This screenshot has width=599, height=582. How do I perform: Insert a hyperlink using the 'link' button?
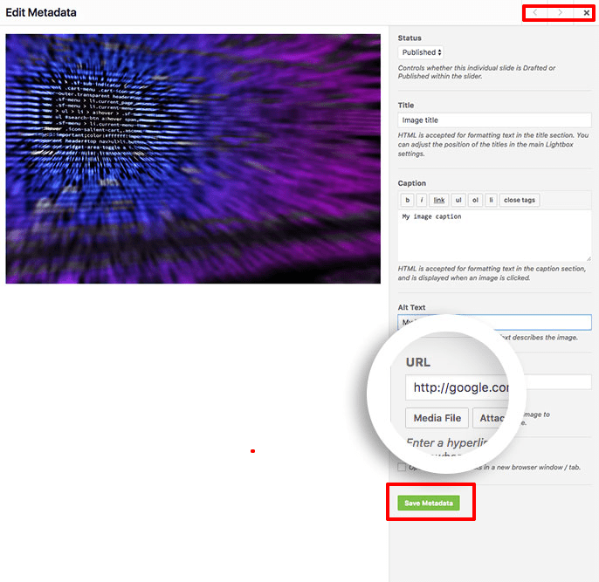pos(438,200)
